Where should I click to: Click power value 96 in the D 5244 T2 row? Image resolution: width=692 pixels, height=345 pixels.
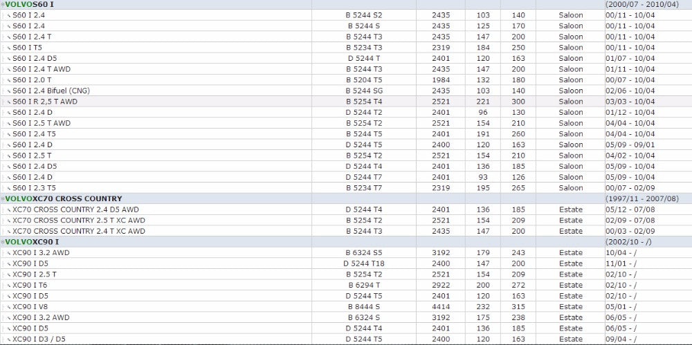[x=483, y=113]
